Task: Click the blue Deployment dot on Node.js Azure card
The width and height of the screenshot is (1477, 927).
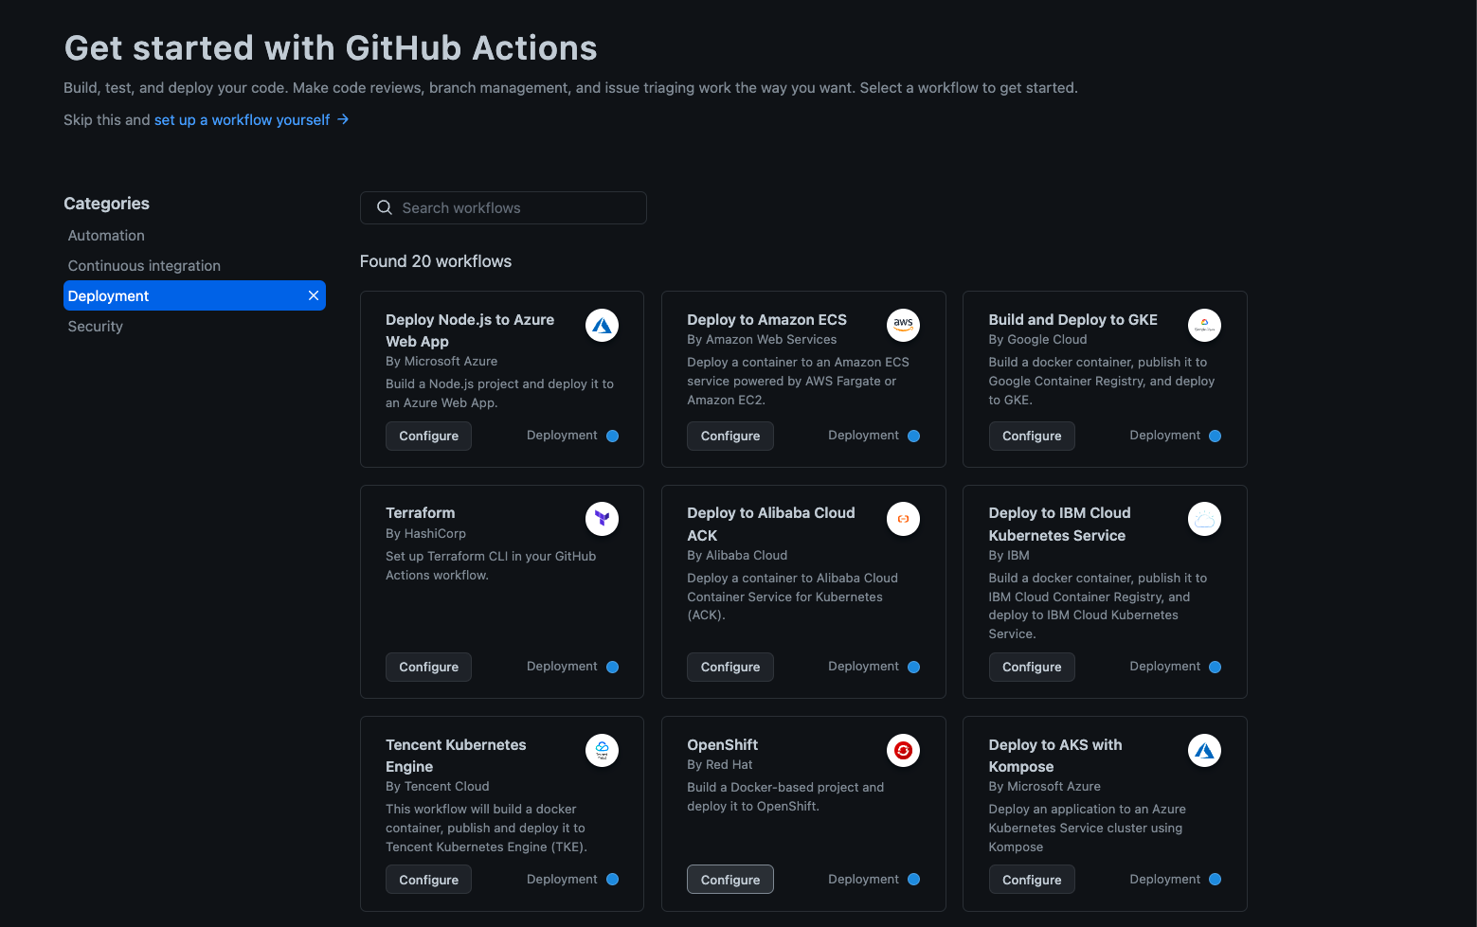Action: (612, 437)
